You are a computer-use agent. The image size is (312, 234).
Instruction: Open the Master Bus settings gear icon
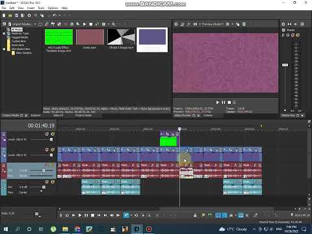[283, 24]
